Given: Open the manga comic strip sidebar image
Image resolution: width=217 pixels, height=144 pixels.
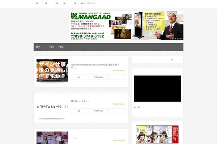Looking at the screenshot, I should click(157, 134).
